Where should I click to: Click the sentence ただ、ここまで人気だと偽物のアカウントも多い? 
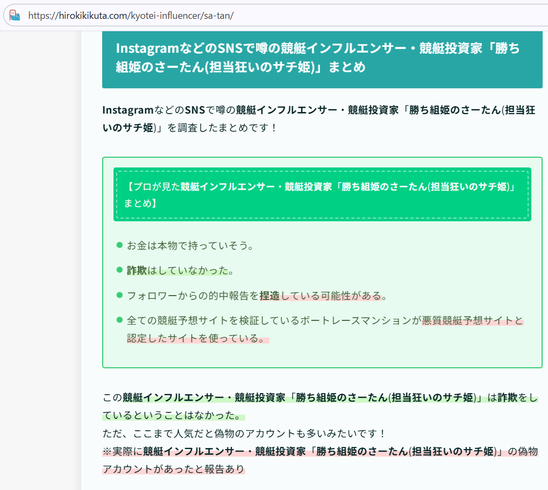[244, 433]
